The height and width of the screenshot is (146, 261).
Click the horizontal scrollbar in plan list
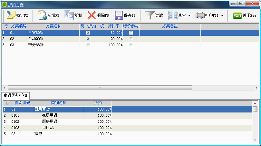click(100, 88)
